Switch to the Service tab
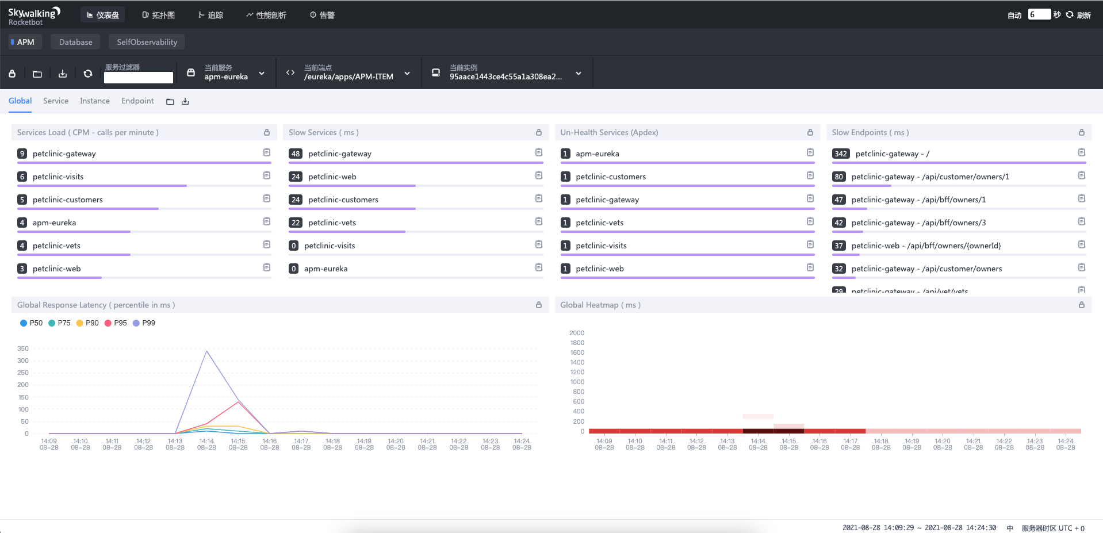 pos(56,101)
